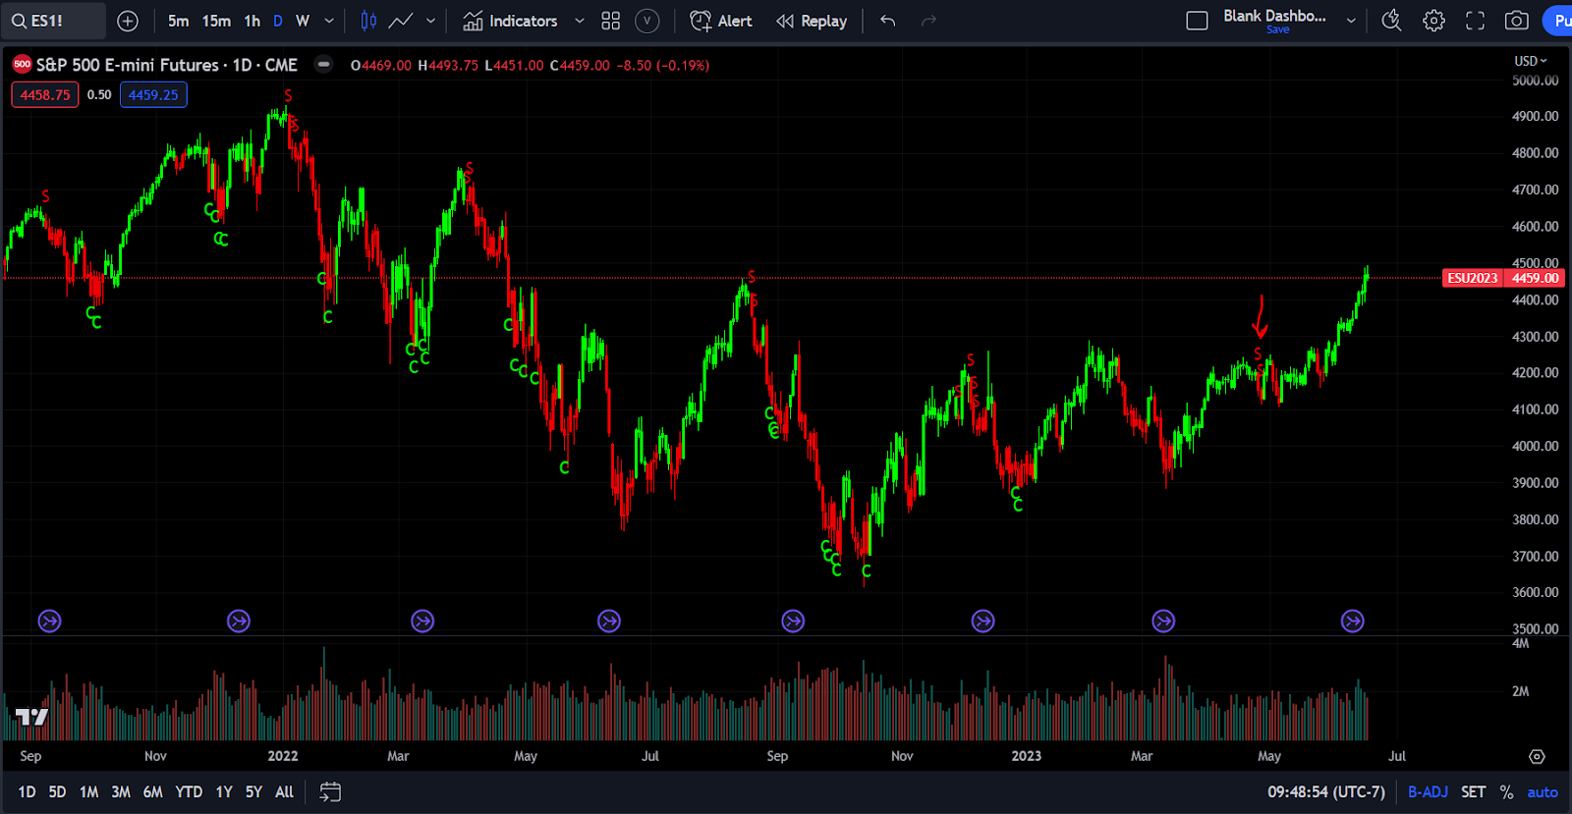The width and height of the screenshot is (1572, 814).
Task: Open the layout grid selector icon
Action: tap(610, 21)
